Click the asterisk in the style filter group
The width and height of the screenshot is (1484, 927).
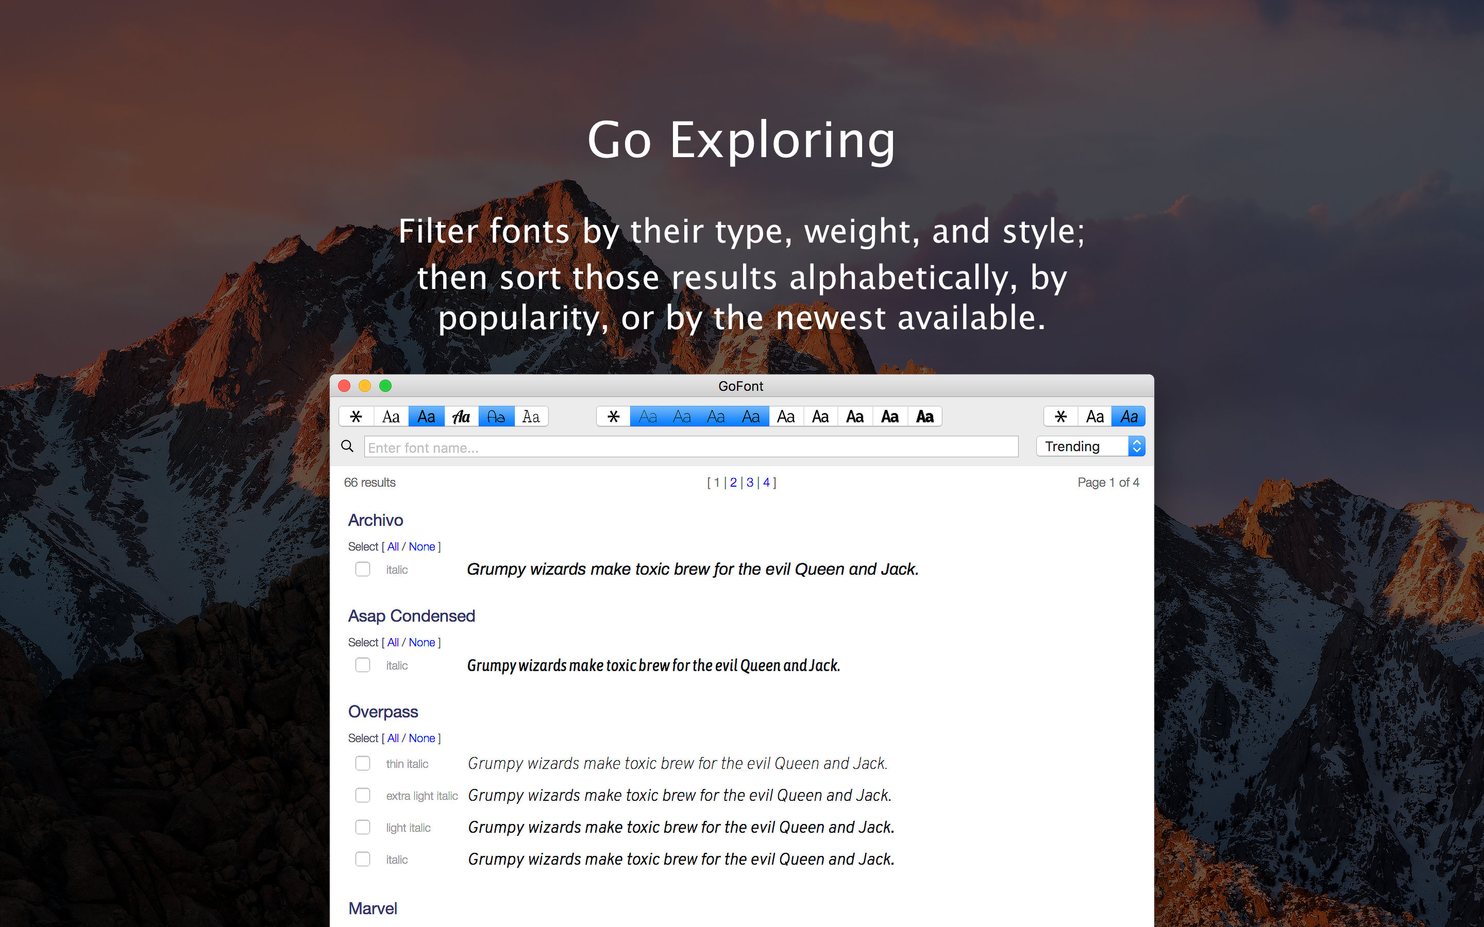point(1061,417)
